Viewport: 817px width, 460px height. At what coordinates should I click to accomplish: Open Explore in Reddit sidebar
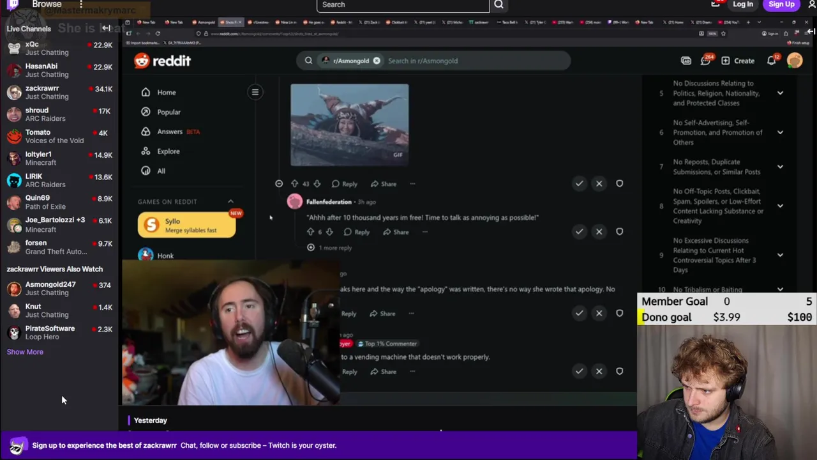pyautogui.click(x=169, y=151)
